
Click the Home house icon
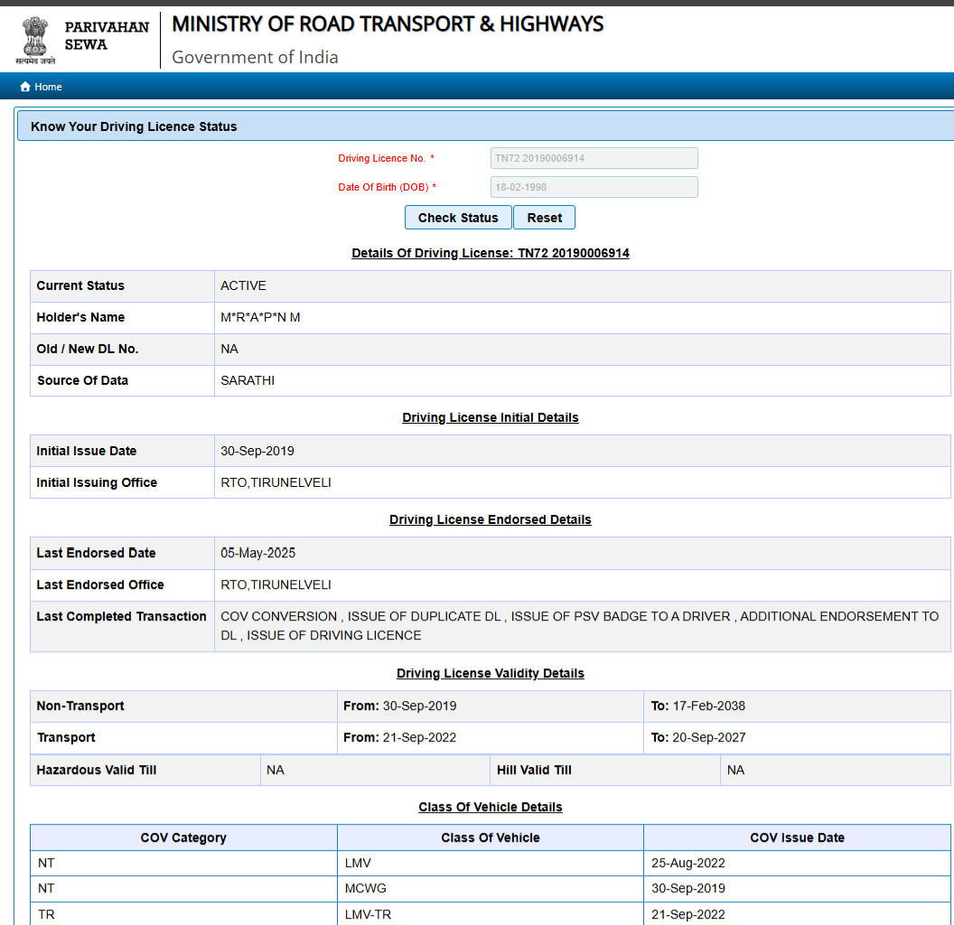point(25,87)
